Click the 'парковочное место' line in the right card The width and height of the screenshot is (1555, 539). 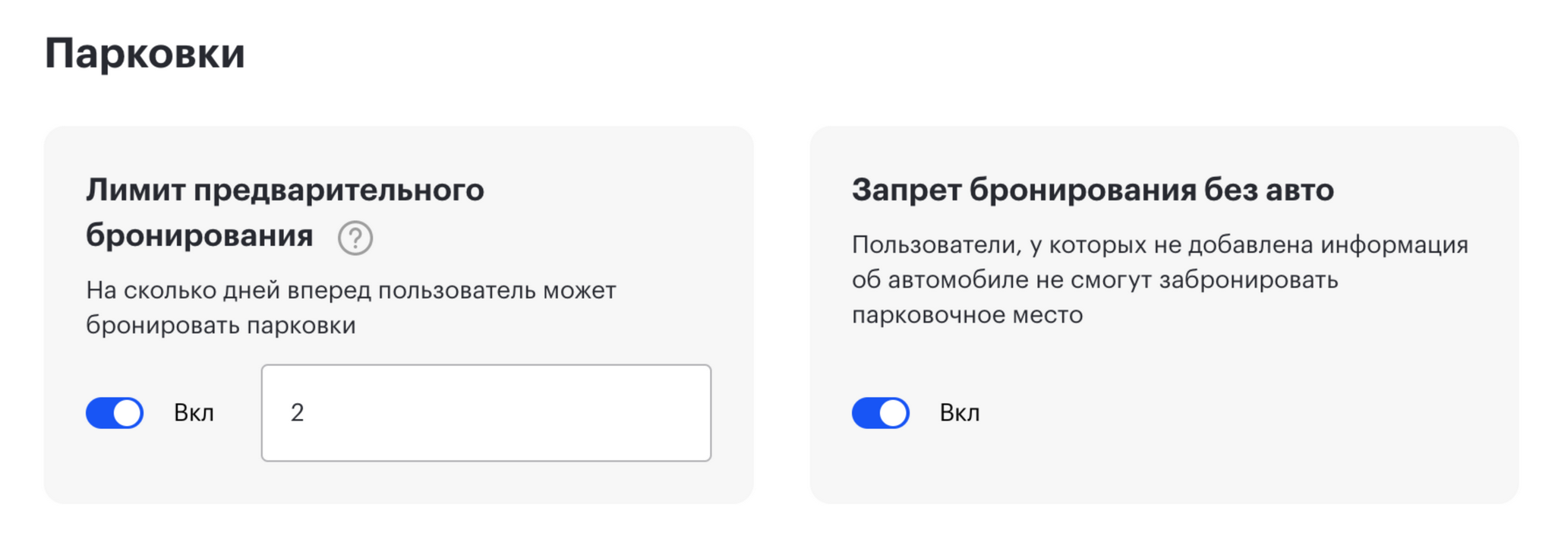pyautogui.click(x=967, y=314)
